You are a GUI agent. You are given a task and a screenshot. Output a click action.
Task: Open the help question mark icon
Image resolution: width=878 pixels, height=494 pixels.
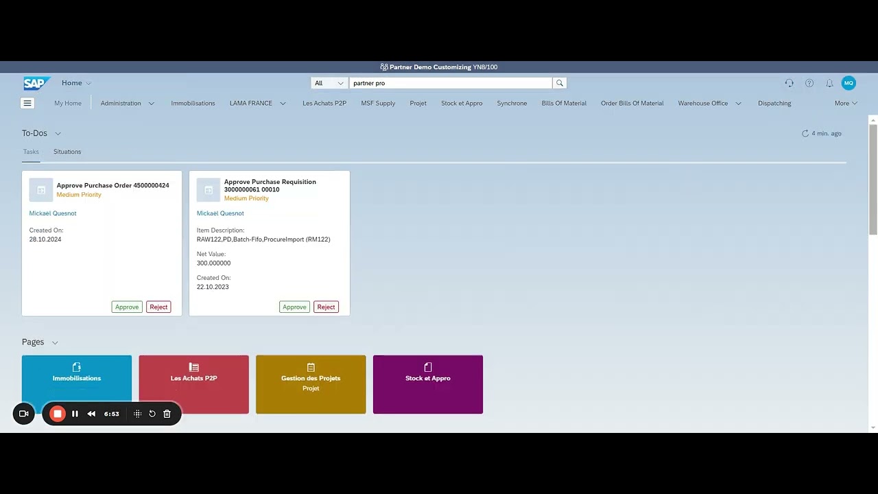pos(809,83)
